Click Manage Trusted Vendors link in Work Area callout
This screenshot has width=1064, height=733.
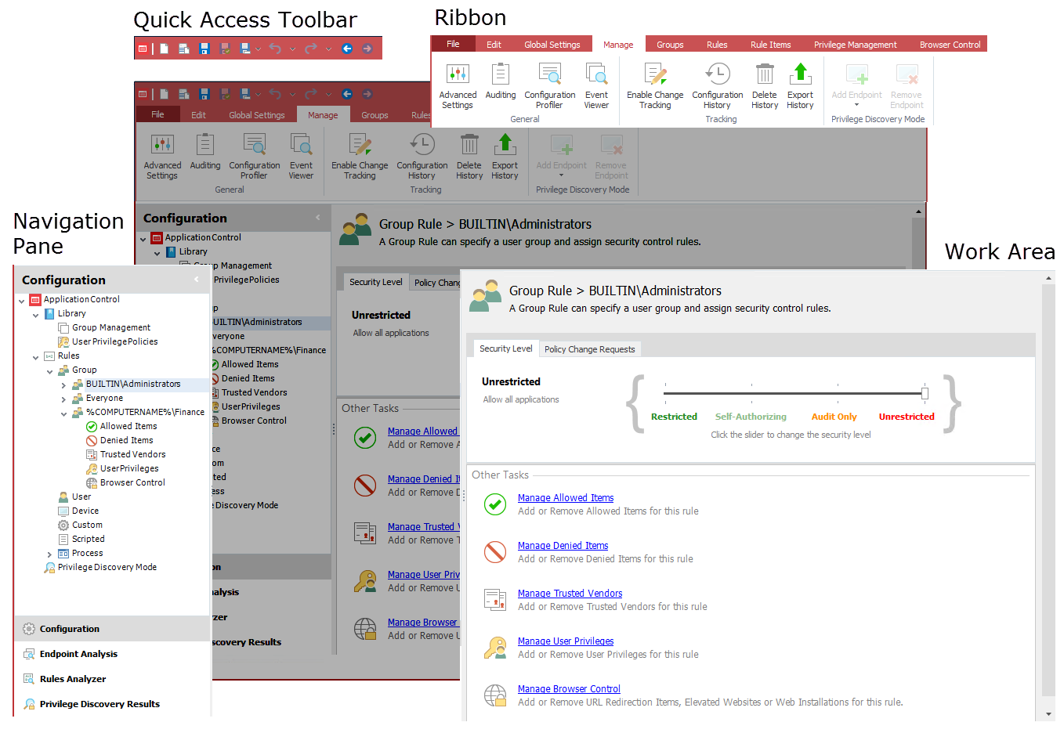point(570,594)
